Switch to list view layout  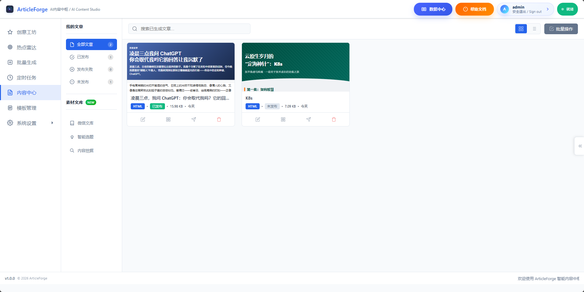click(535, 29)
